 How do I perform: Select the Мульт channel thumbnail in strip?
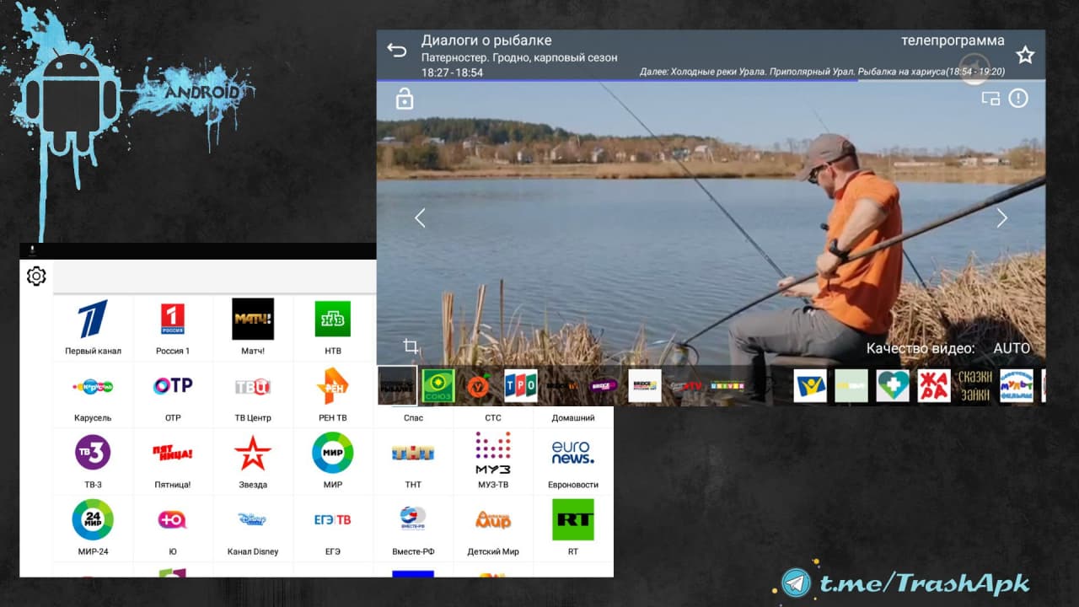pos(1017,386)
